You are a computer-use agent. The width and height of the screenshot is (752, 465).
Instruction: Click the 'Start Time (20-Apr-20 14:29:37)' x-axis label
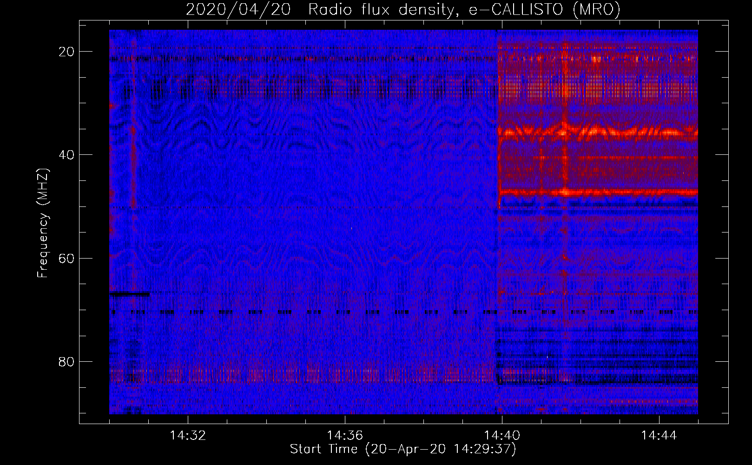click(403, 449)
